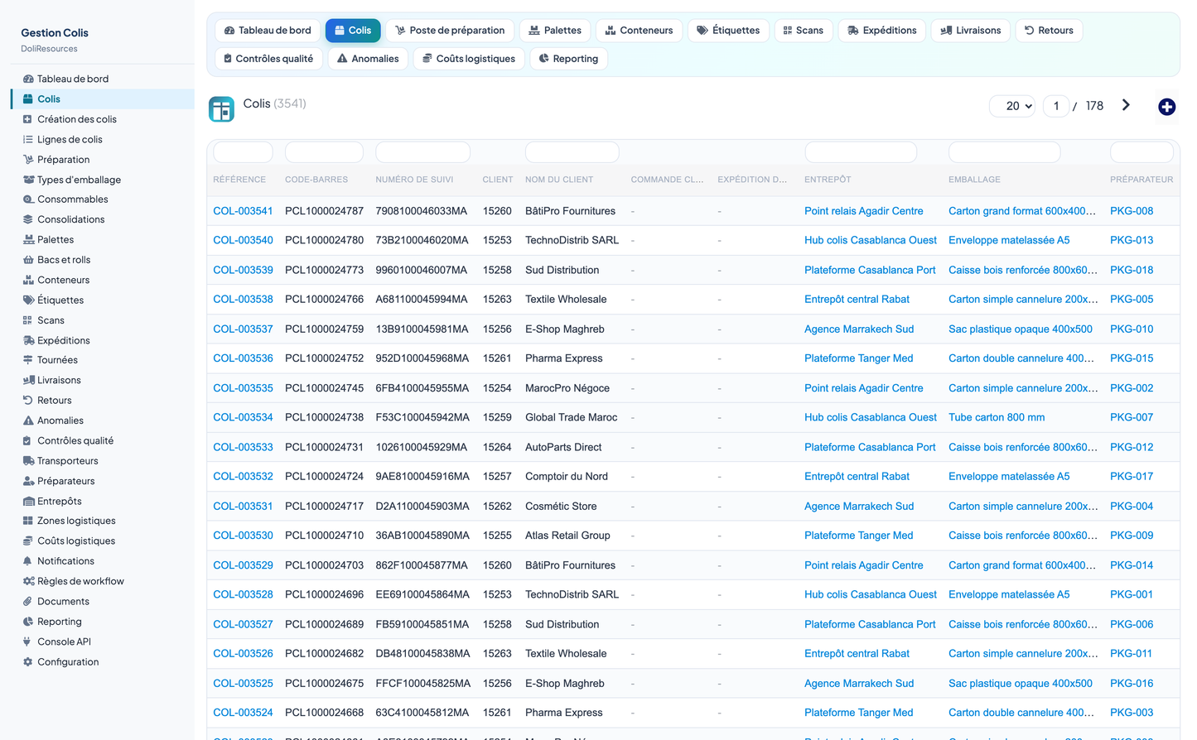Click tracking number 9AE8100045916MA
This screenshot has width=1197, height=740.
pos(422,477)
